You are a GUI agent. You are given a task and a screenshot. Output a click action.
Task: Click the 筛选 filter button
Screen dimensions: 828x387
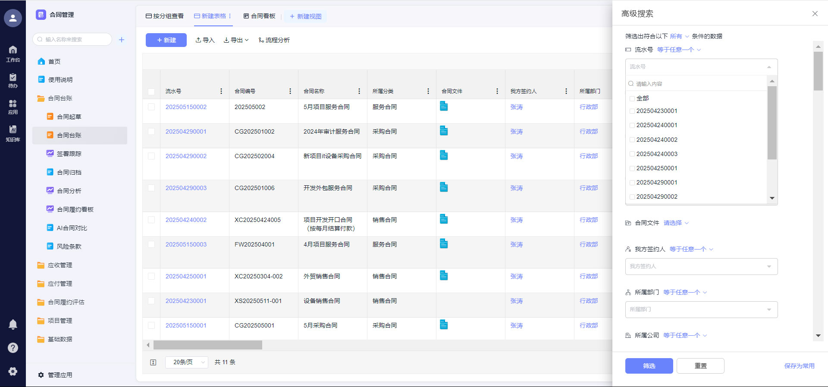tap(649, 366)
